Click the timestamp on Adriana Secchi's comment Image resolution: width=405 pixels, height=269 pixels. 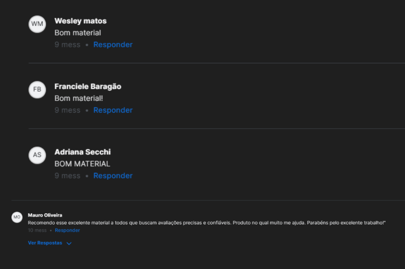(x=67, y=176)
